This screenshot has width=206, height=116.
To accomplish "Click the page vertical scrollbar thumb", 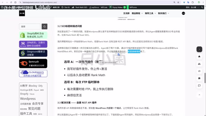I will click(x=205, y=78).
